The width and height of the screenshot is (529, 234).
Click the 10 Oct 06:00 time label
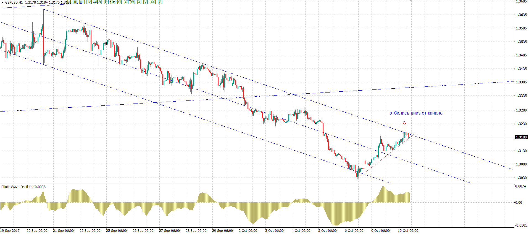(408, 231)
